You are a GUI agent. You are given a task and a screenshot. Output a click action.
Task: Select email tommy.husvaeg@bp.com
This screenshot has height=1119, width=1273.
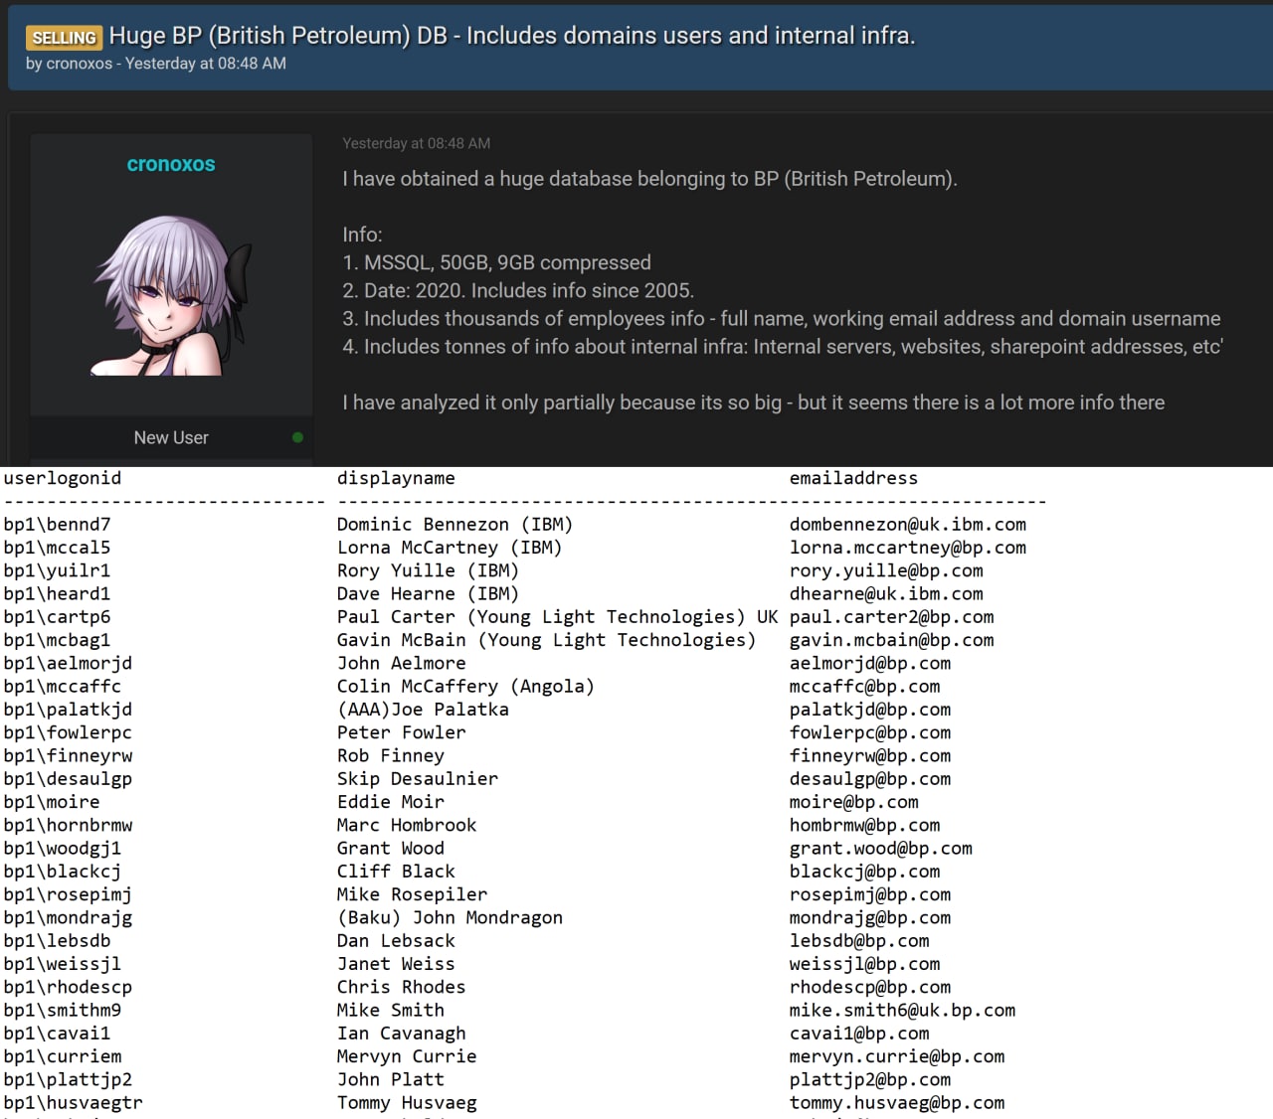(x=897, y=1103)
